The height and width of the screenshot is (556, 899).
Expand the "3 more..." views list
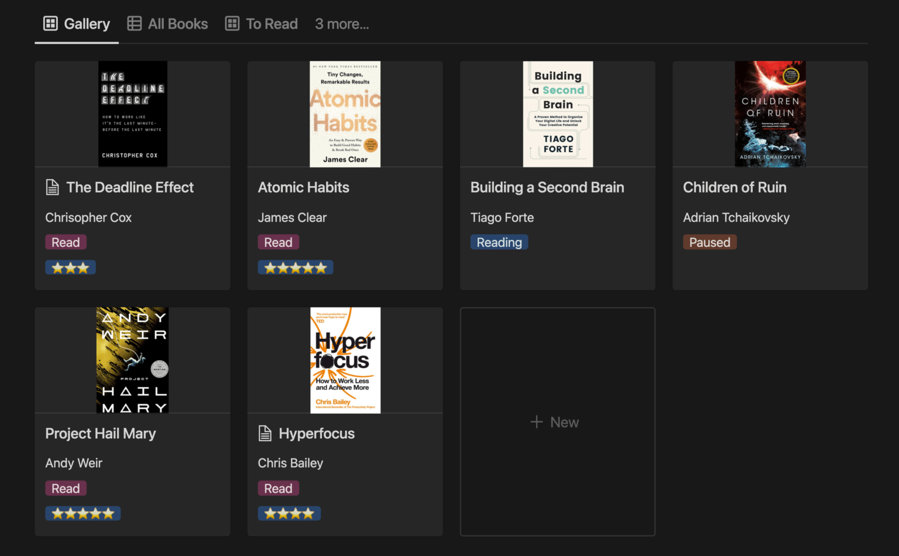tap(342, 23)
